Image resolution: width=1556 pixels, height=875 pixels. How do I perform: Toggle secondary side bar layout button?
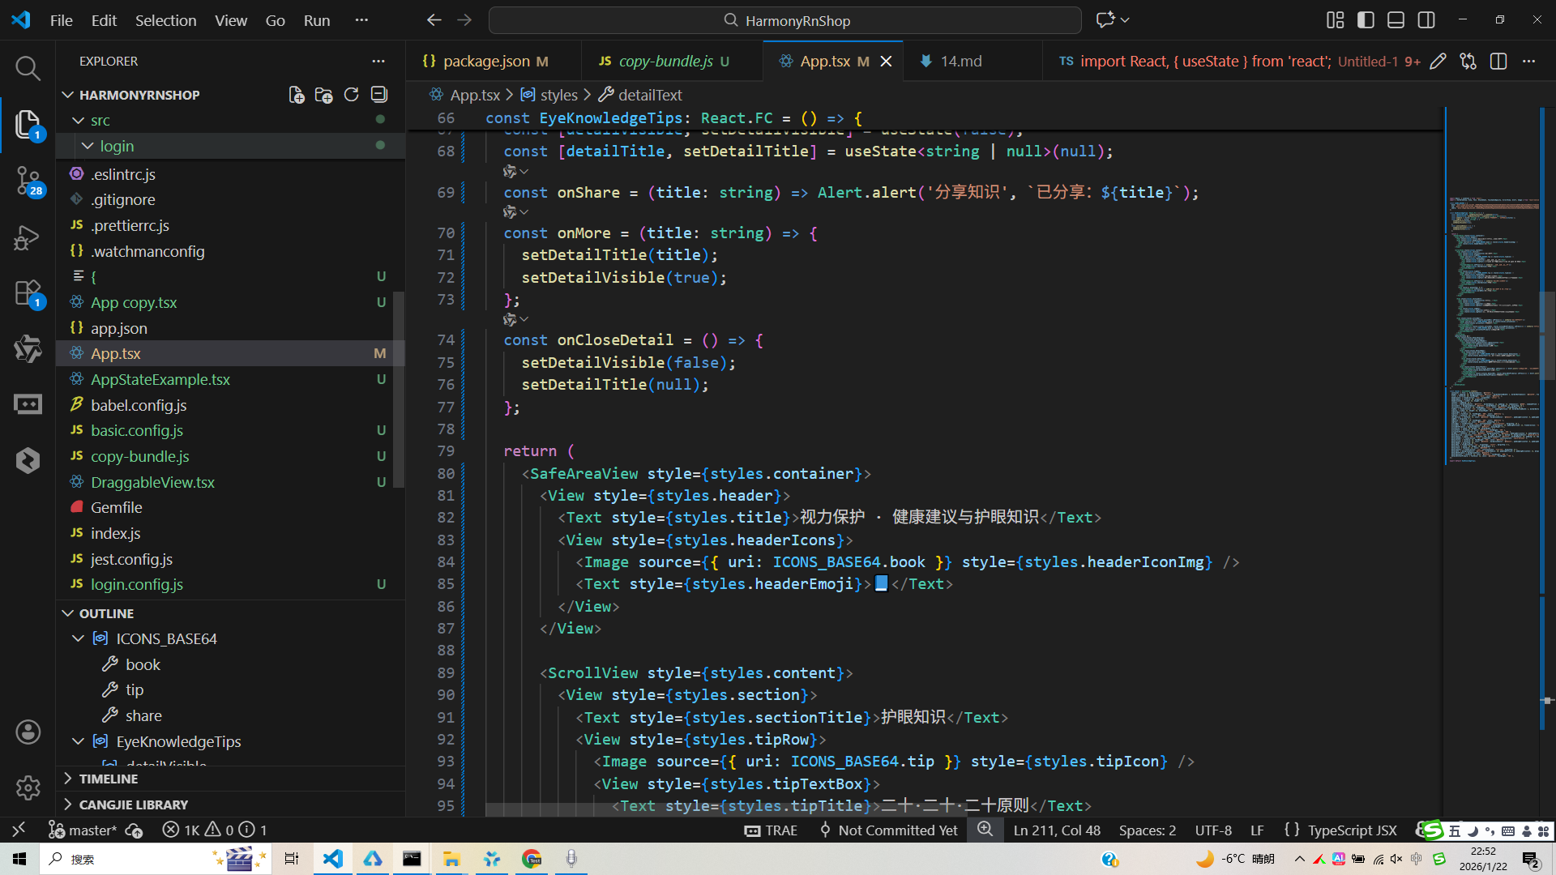click(1426, 20)
